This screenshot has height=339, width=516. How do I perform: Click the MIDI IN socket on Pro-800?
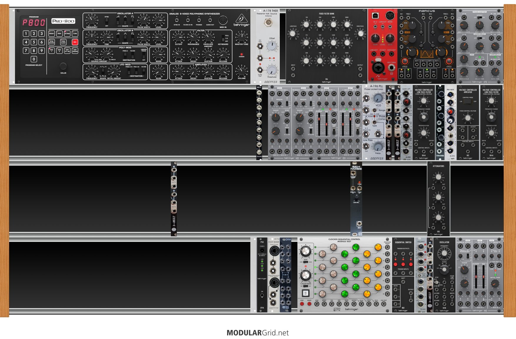(223, 20)
